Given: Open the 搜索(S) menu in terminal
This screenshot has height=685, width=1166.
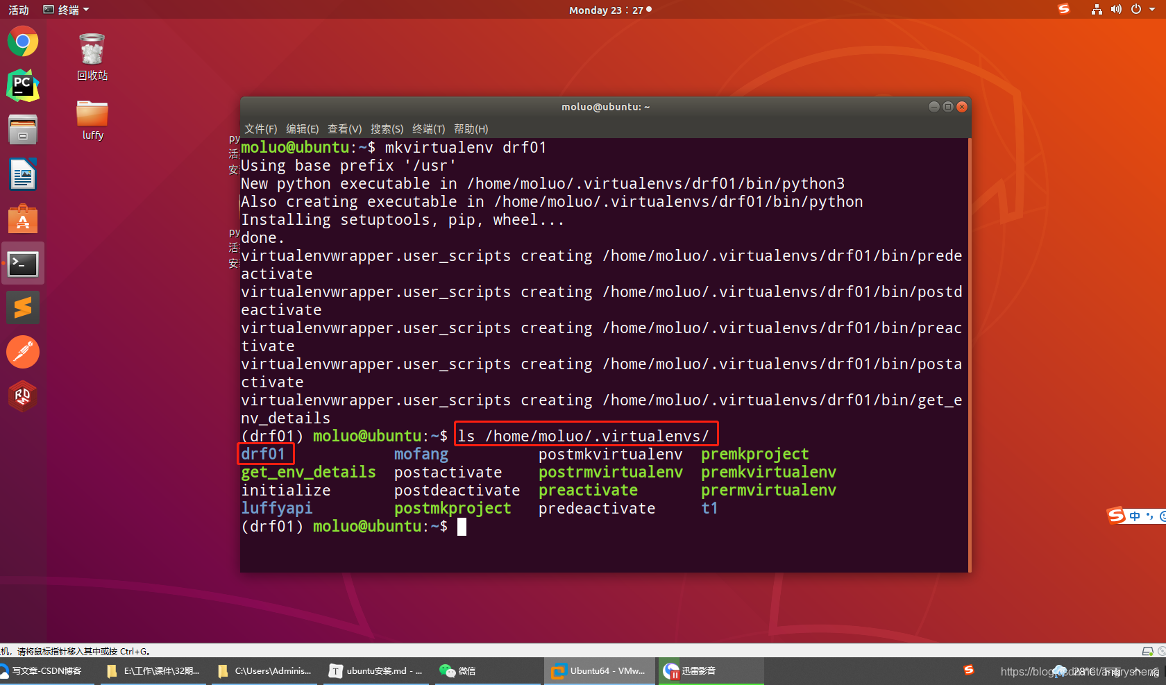Looking at the screenshot, I should click(x=387, y=129).
